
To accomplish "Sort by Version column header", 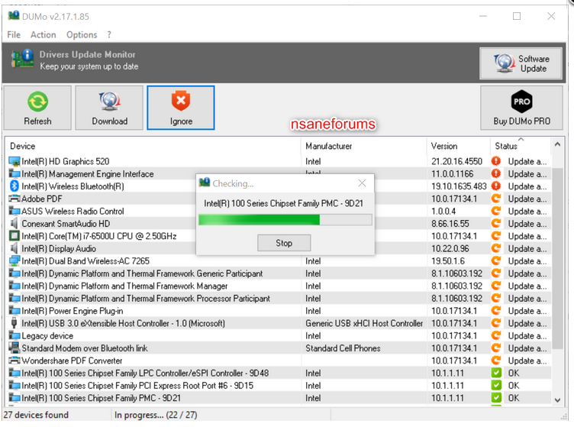I will coord(458,146).
